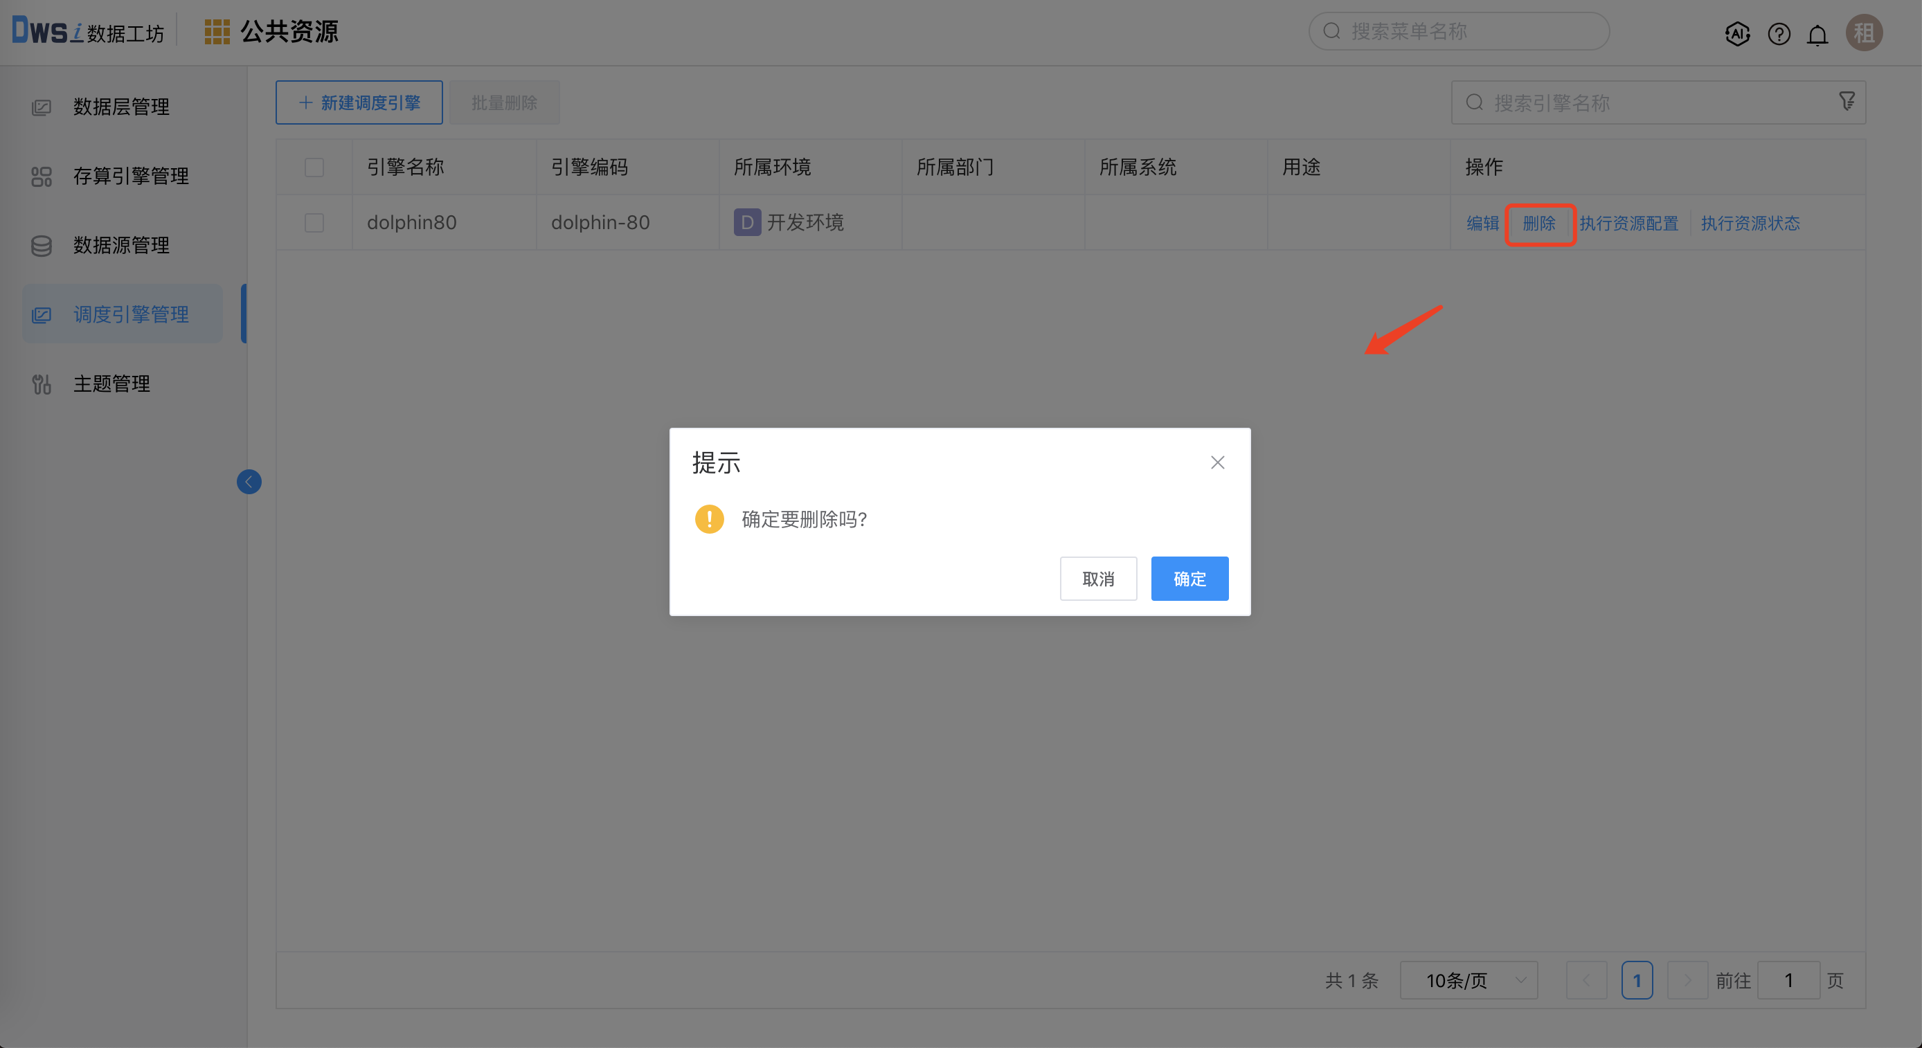Select 存算引擎管理 in the sidebar menu
Screen dimensions: 1922x1048
click(132, 176)
